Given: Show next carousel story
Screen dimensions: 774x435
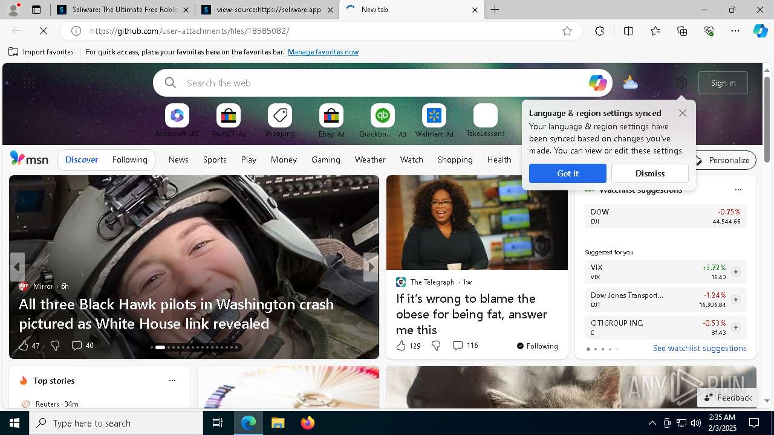Looking at the screenshot, I should tap(371, 267).
